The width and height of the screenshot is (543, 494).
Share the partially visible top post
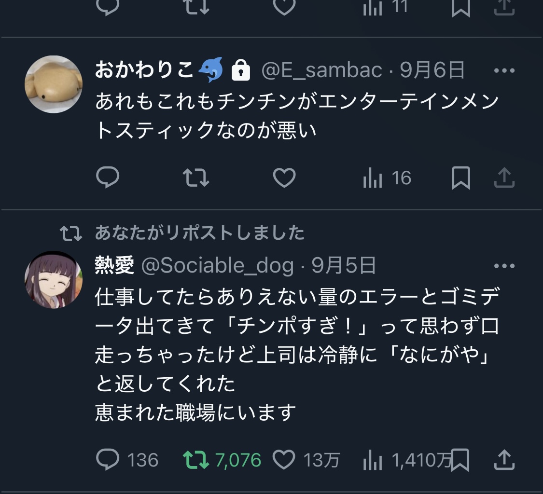click(504, 8)
